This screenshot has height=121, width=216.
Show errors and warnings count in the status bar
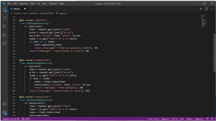26,119
